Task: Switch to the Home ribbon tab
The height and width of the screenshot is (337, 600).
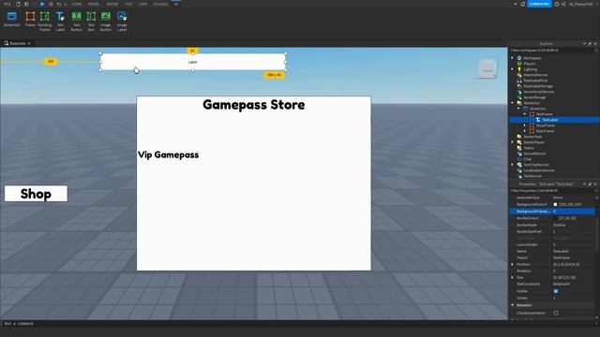Action: [77, 4]
